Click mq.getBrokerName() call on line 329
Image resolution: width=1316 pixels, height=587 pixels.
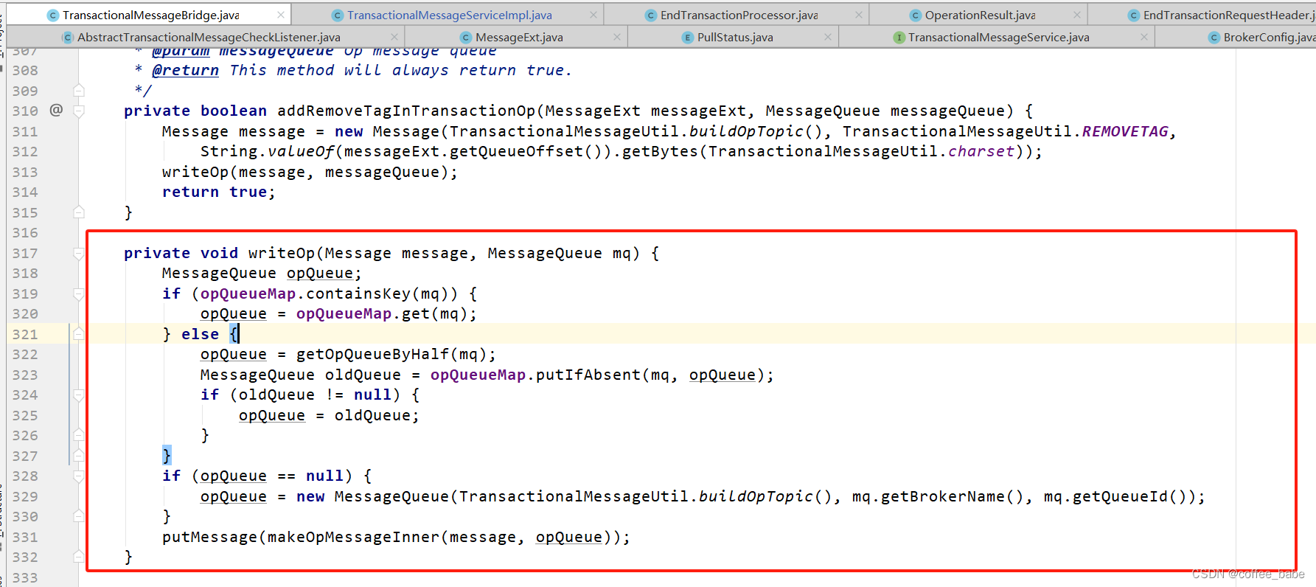[942, 496]
